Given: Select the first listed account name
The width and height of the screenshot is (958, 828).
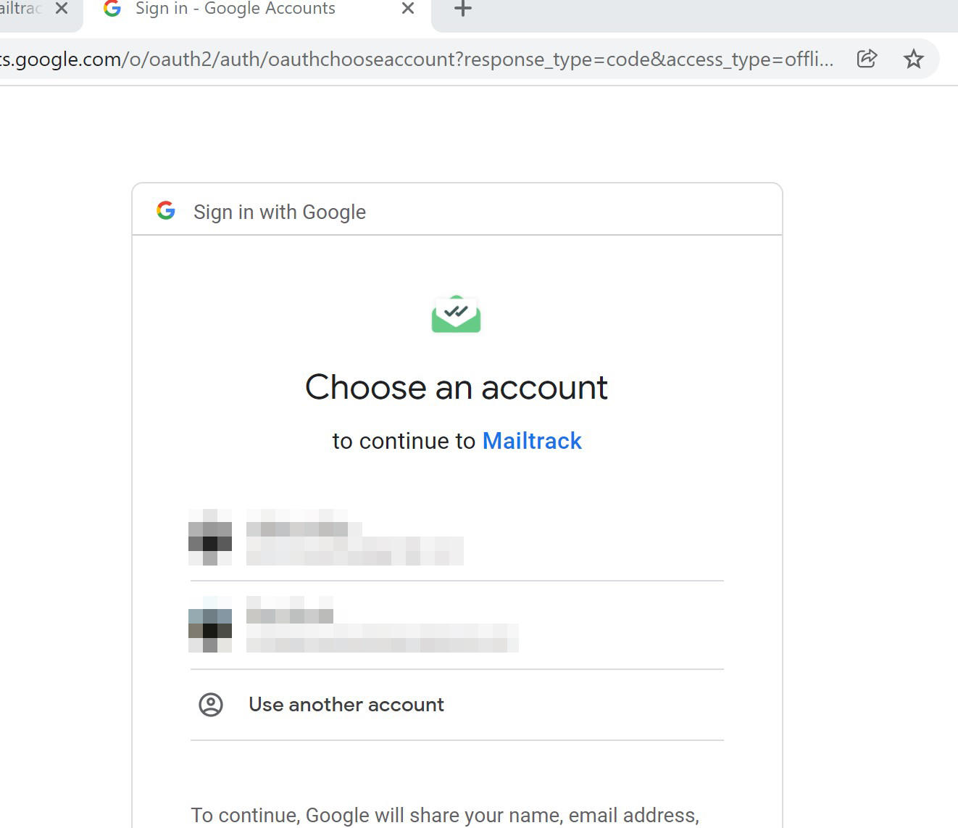Looking at the screenshot, I should (297, 528).
